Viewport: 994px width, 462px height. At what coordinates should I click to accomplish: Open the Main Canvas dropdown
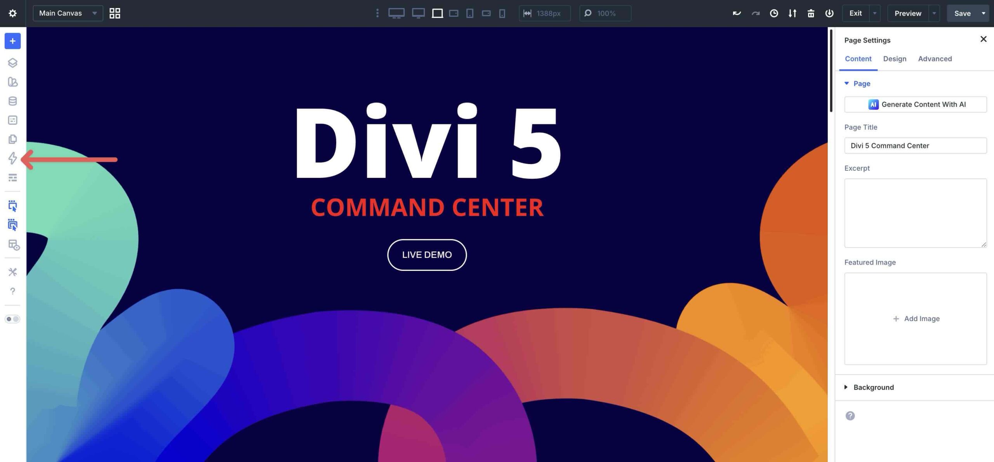pyautogui.click(x=68, y=13)
